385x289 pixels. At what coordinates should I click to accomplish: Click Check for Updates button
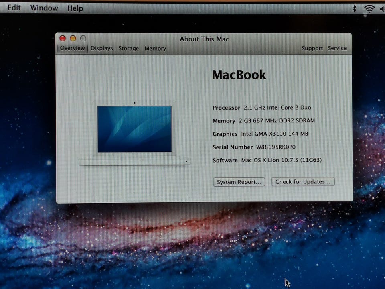(x=303, y=181)
